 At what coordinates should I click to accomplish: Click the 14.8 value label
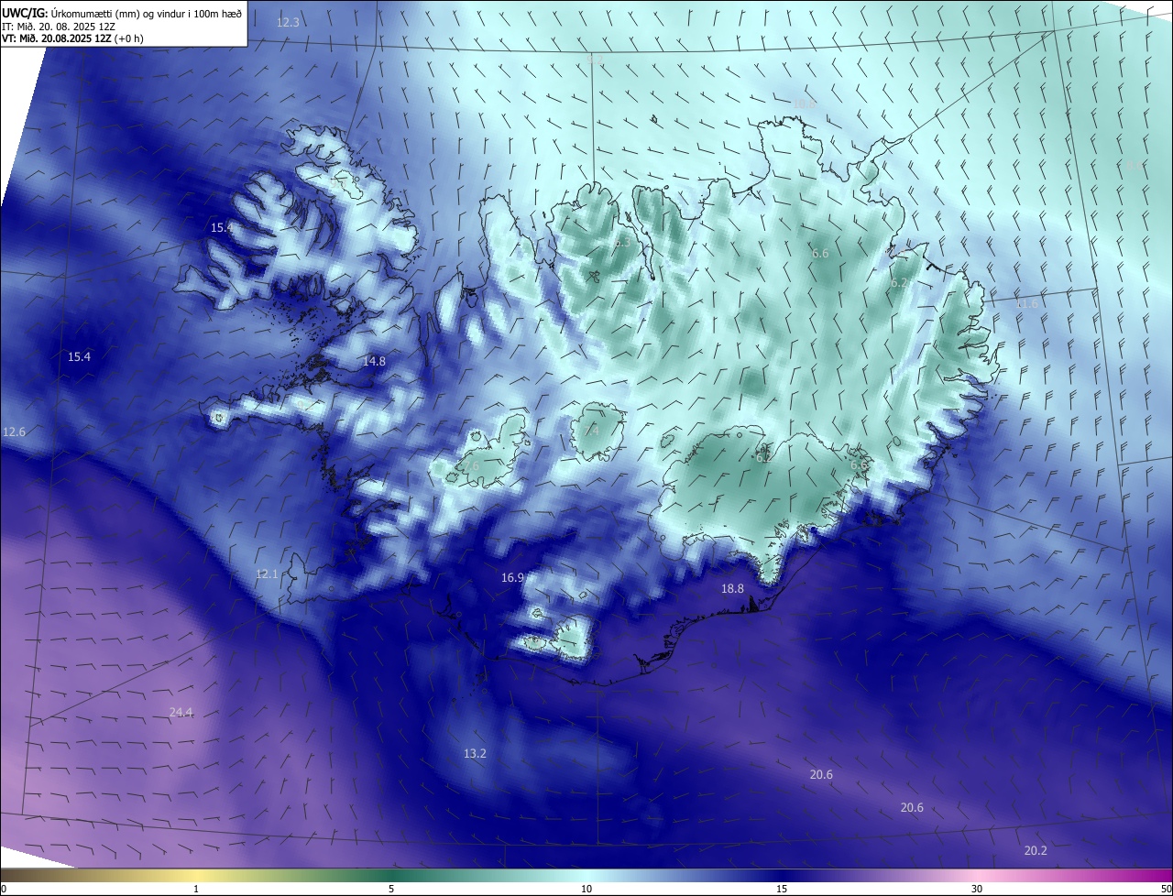374,362
